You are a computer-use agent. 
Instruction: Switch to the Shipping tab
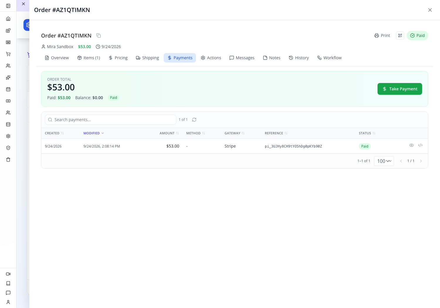point(147,58)
